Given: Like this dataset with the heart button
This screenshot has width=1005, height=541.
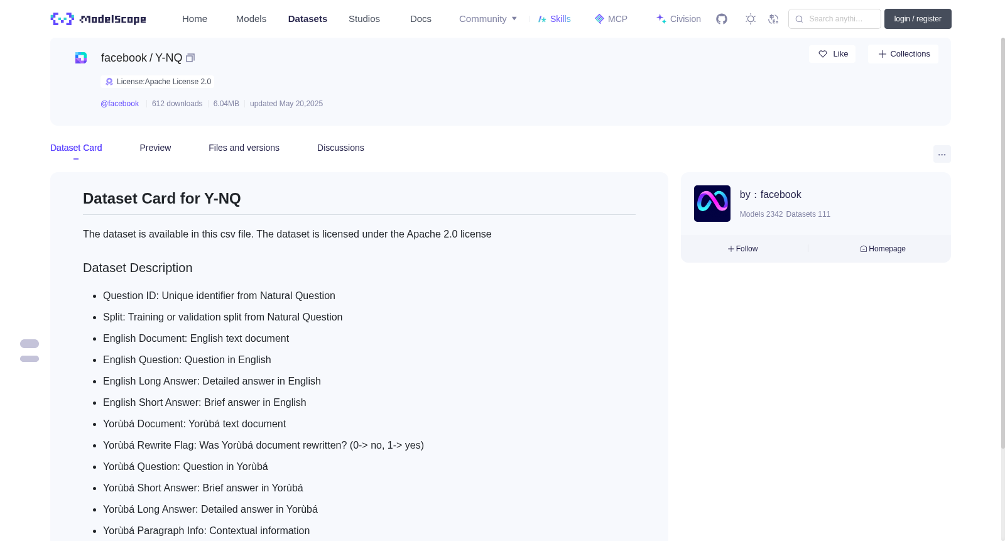Looking at the screenshot, I should coord(832,54).
